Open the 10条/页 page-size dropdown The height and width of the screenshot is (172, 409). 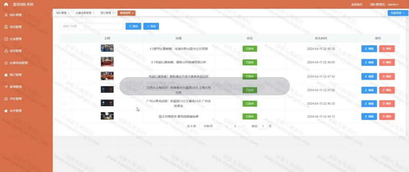[x=209, y=126]
